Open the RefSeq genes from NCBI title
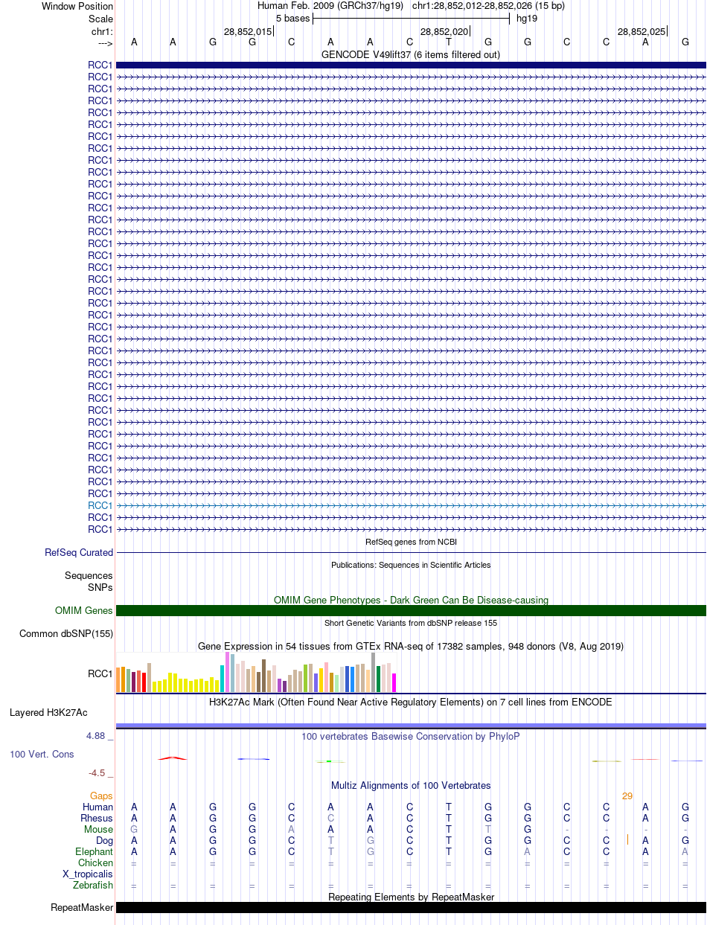The height and width of the screenshot is (925, 707). (411, 542)
